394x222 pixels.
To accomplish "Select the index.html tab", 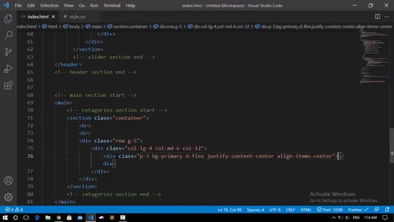I will click(38, 17).
